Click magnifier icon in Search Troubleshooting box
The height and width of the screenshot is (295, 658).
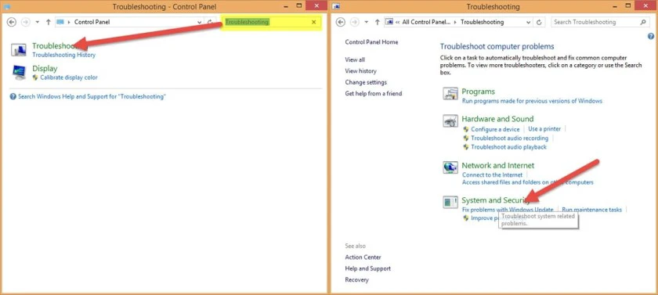643,22
